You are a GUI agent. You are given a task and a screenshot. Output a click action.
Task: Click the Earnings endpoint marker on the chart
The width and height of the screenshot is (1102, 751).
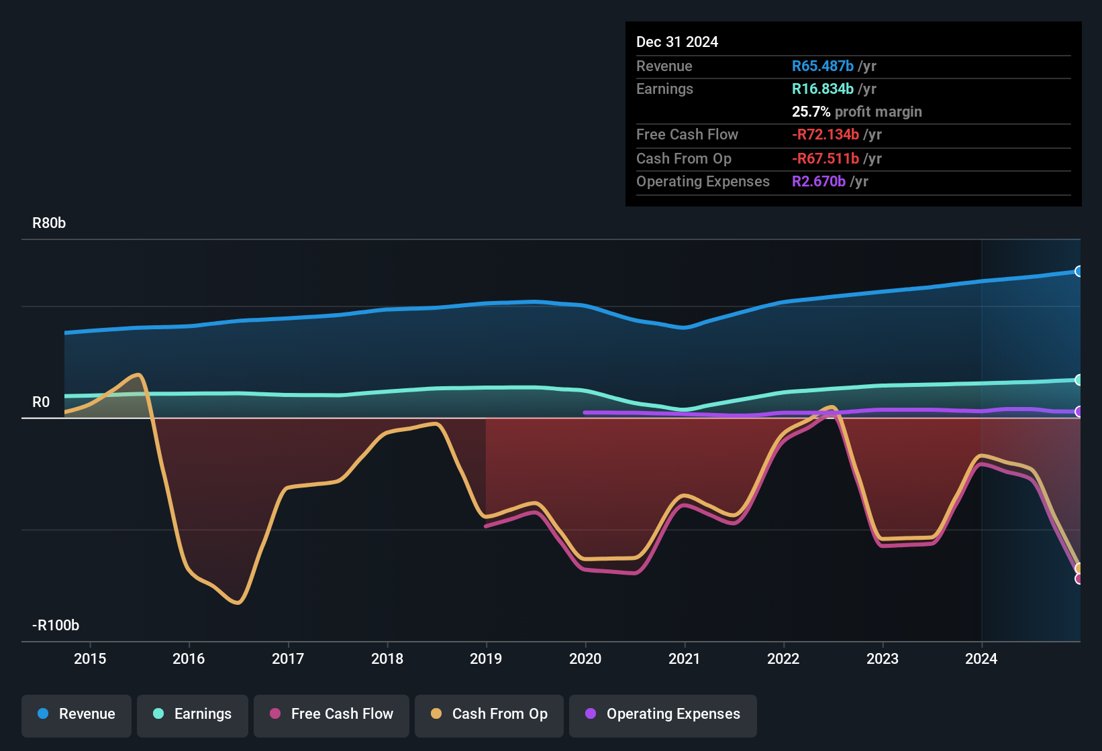[1079, 379]
